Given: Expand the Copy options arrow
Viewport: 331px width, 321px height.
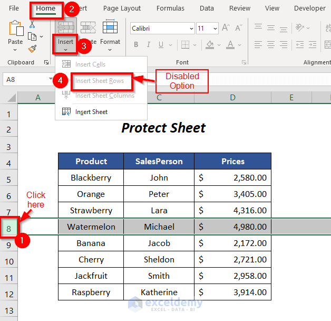Looking at the screenshot, I should tap(41, 36).
